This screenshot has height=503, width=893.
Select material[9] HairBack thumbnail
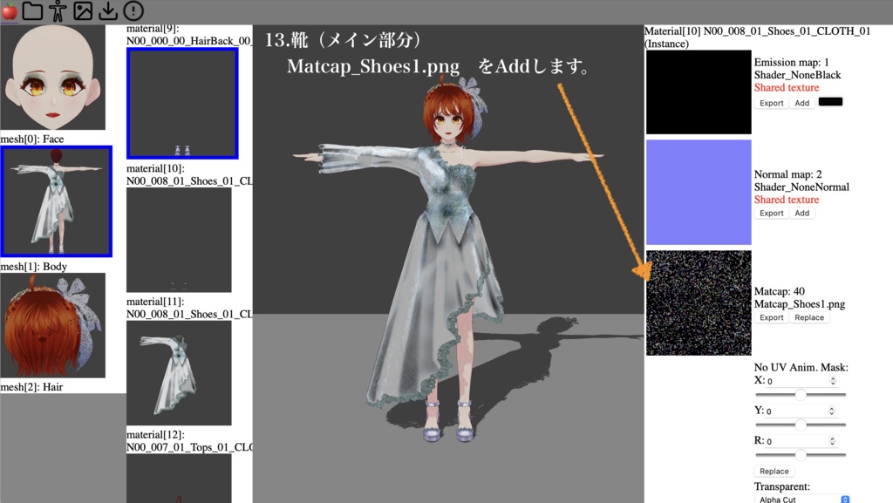pyautogui.click(x=182, y=103)
